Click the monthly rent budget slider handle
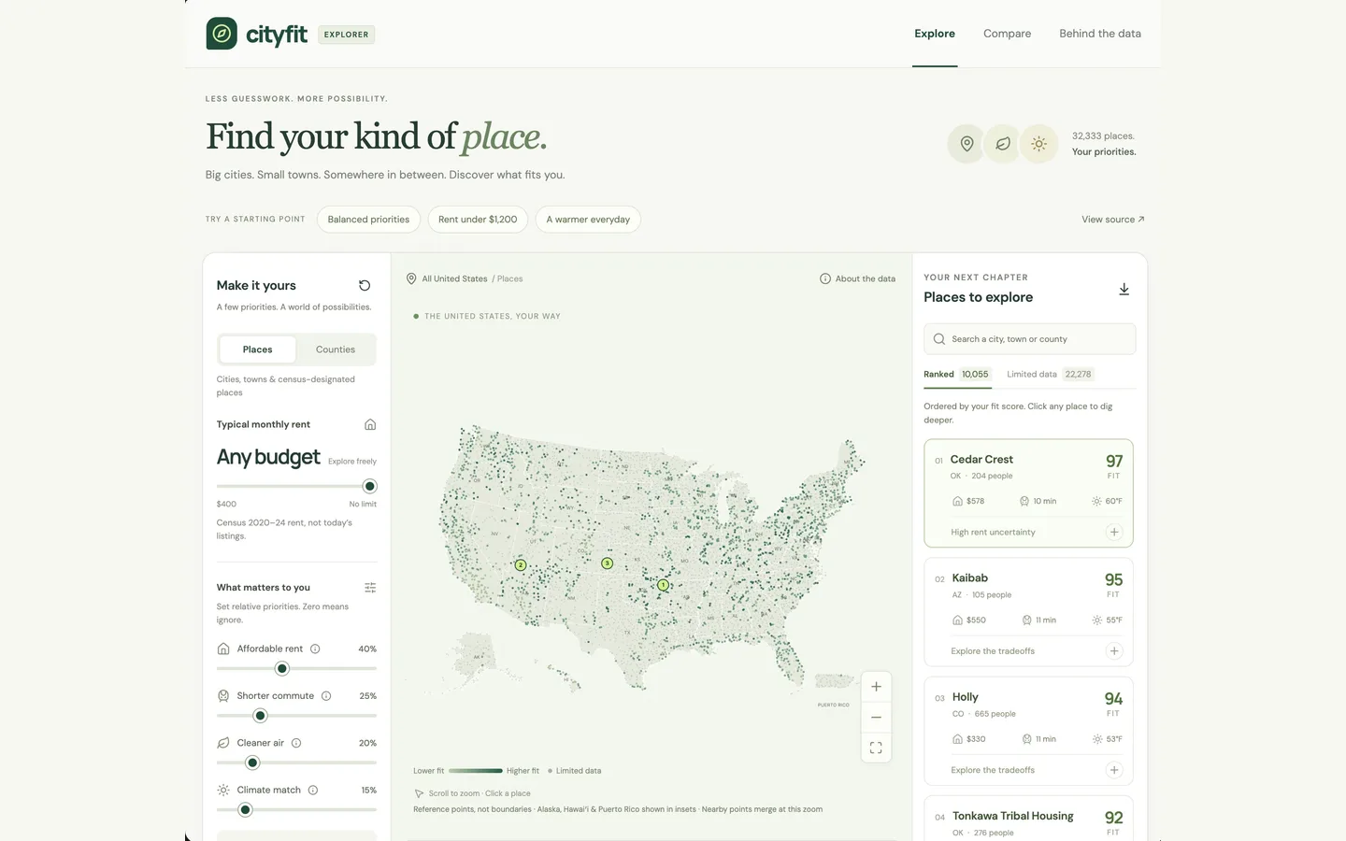The height and width of the screenshot is (841, 1346). click(370, 486)
